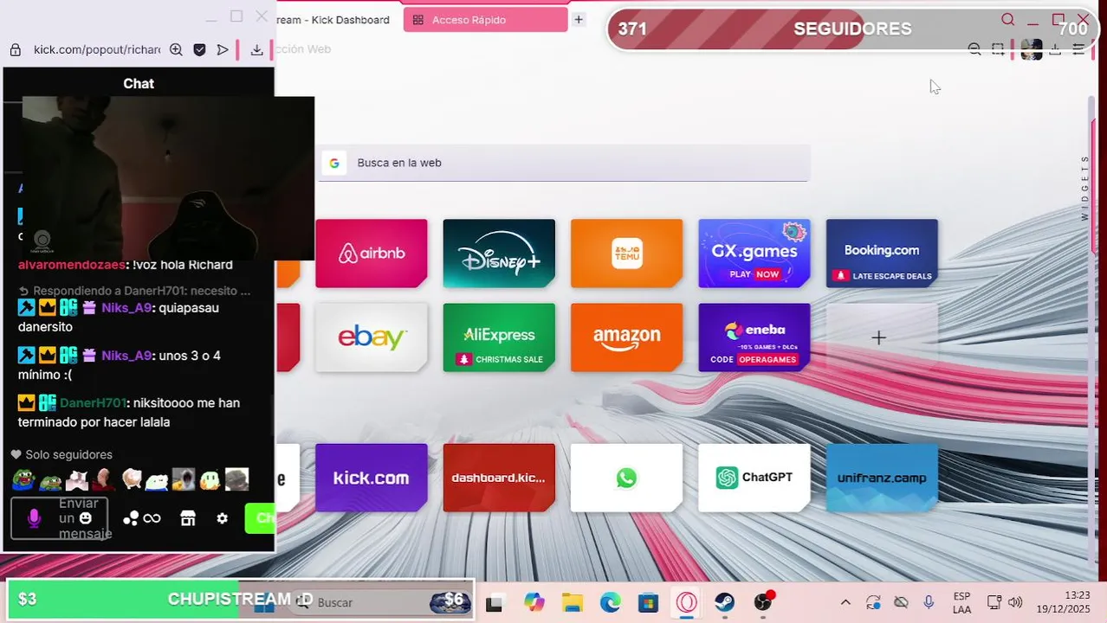1107x623 pixels.
Task: Click username DanerH701 in chat
Action: click(94, 403)
